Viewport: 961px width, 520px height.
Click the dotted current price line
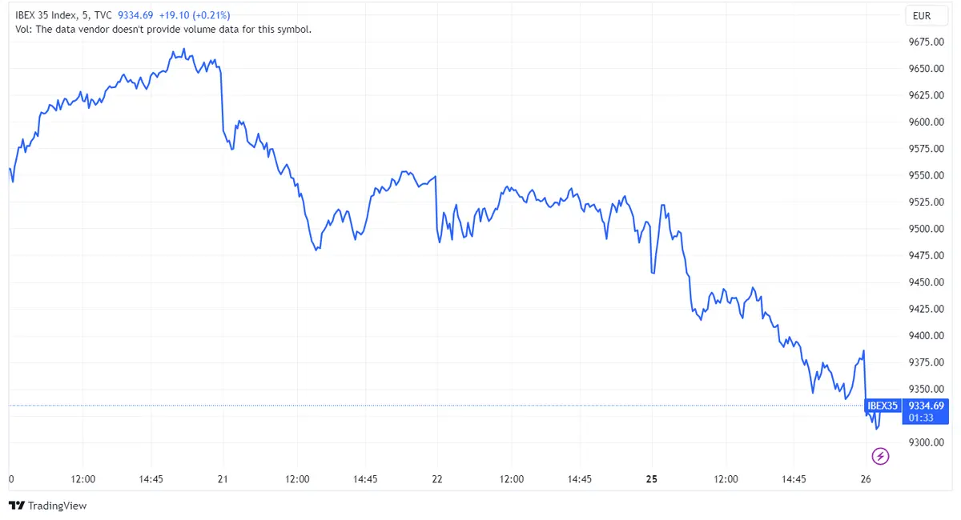400,406
